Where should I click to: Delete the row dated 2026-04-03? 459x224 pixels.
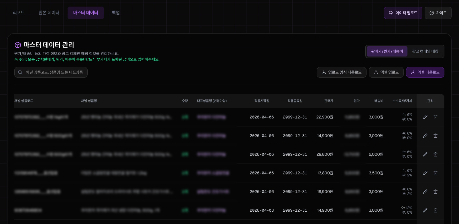(x=436, y=210)
